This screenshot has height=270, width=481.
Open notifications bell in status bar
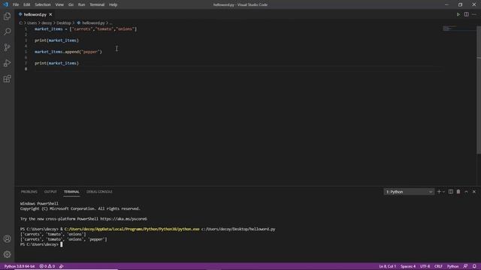tap(474, 266)
